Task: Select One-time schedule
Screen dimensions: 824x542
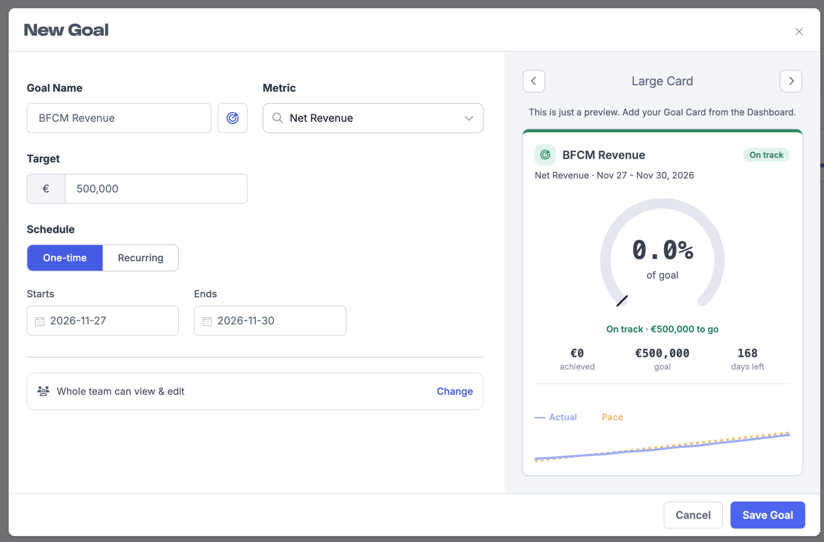Action: (65, 258)
